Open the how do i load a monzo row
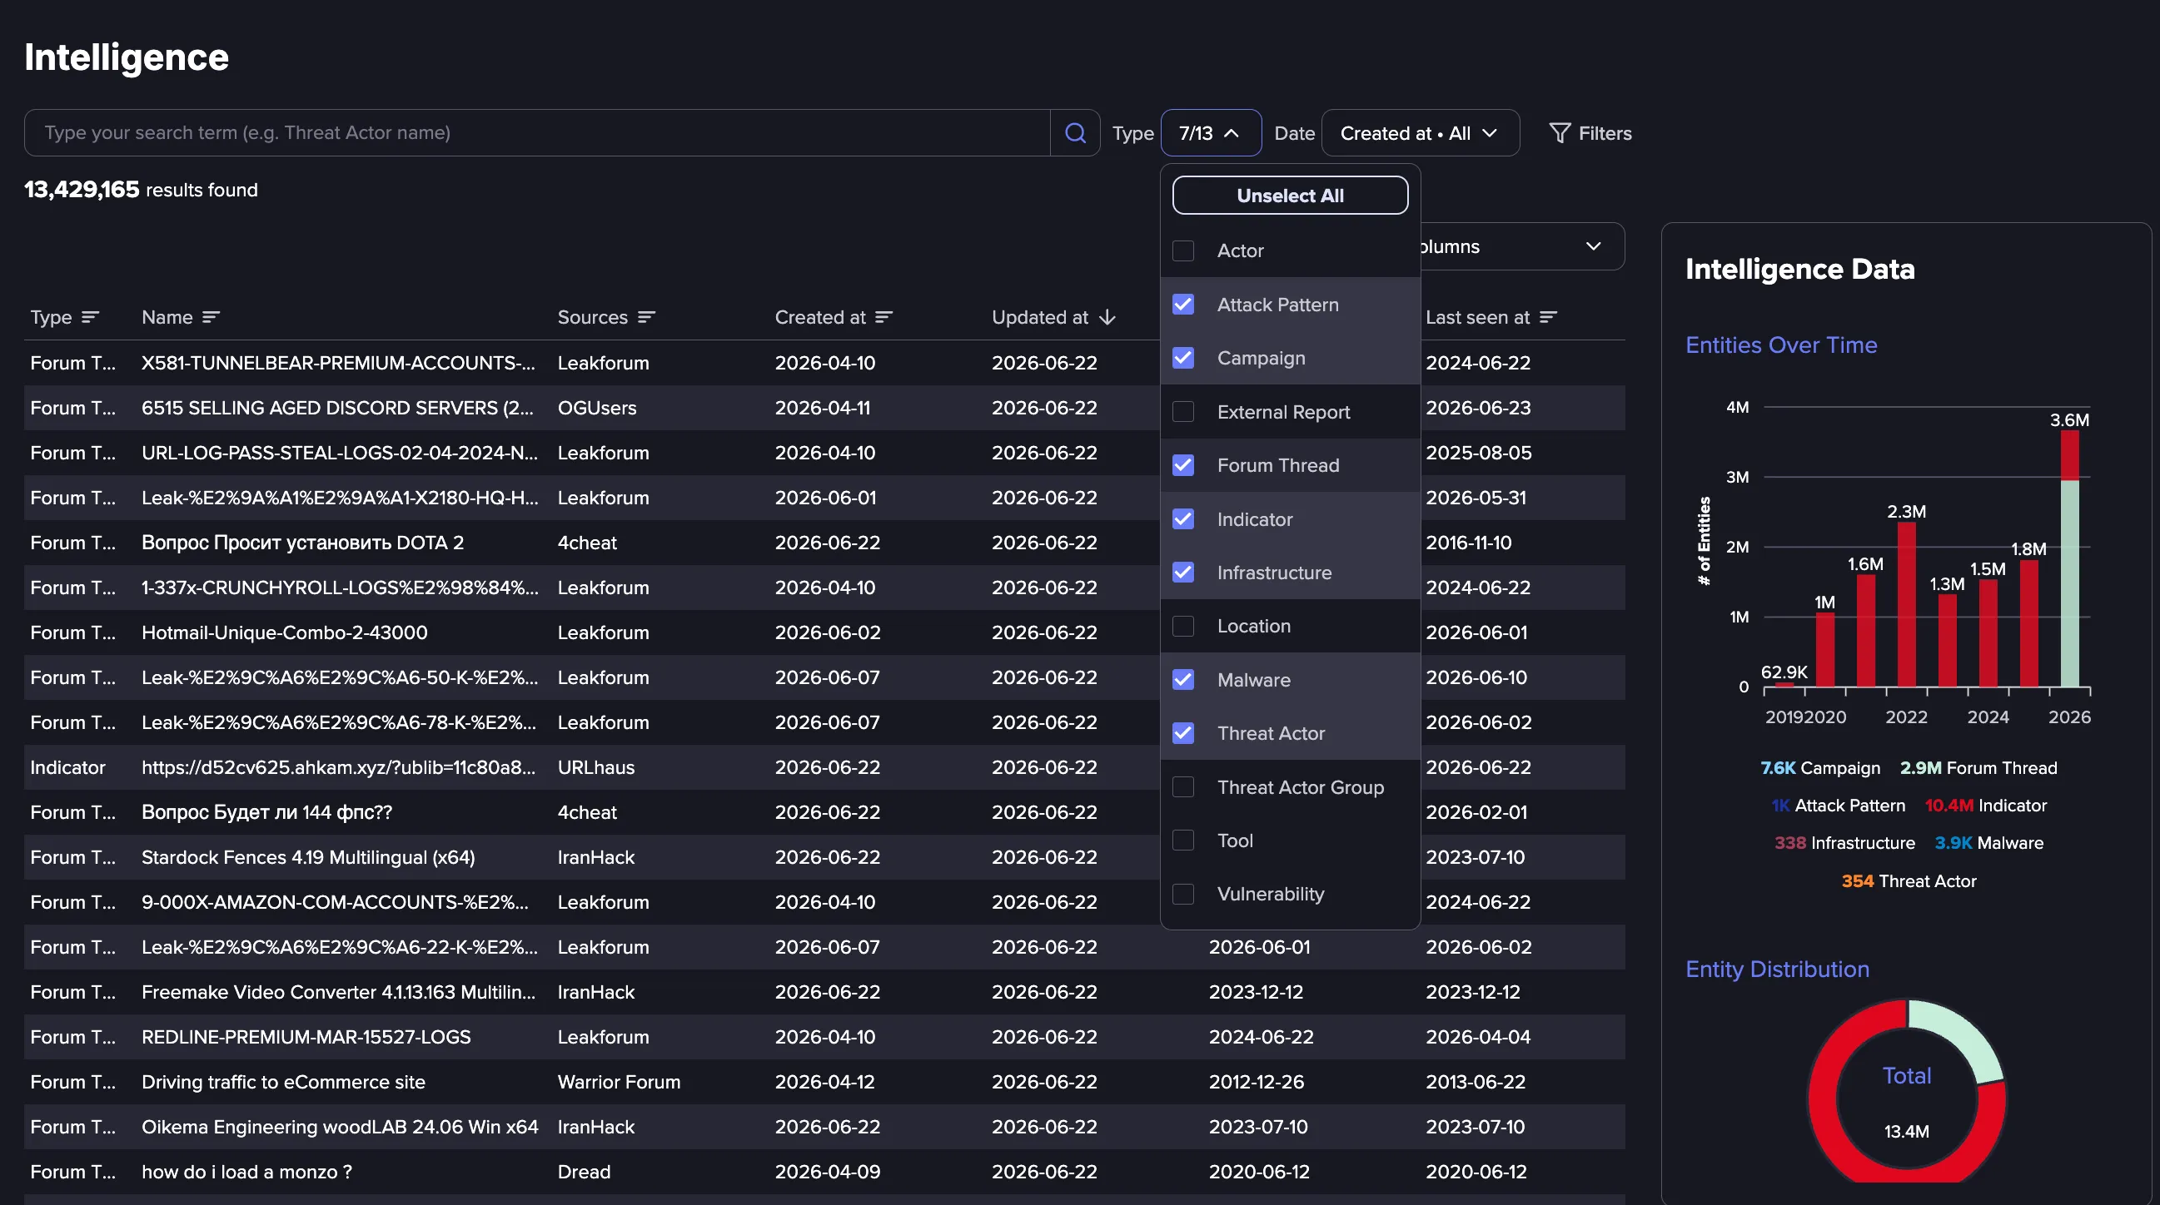Viewport: 2160px width, 1205px height. tap(824, 1172)
